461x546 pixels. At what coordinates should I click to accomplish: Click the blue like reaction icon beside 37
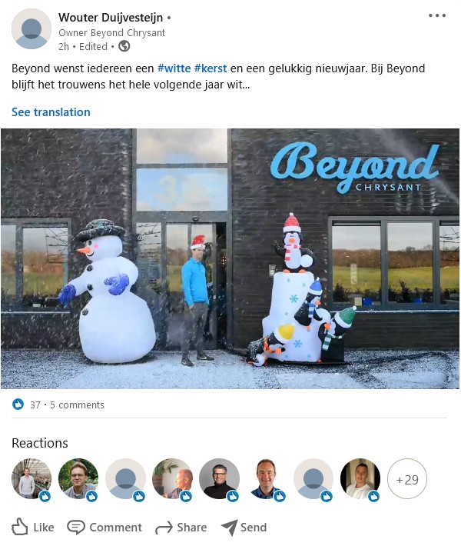[18, 405]
